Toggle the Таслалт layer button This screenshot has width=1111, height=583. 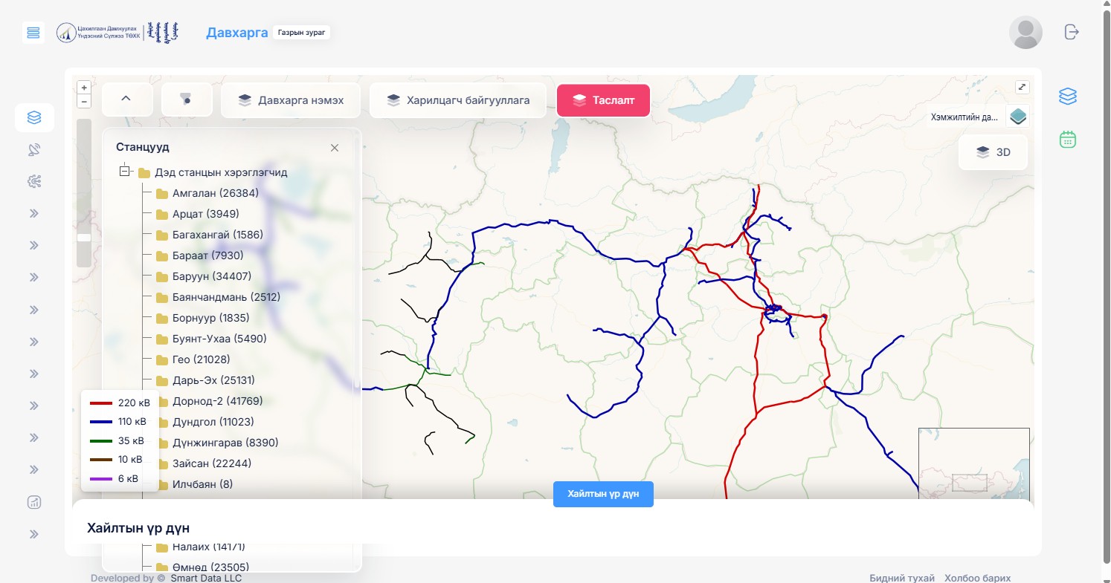603,100
